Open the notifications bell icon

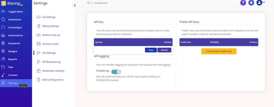[251, 3]
